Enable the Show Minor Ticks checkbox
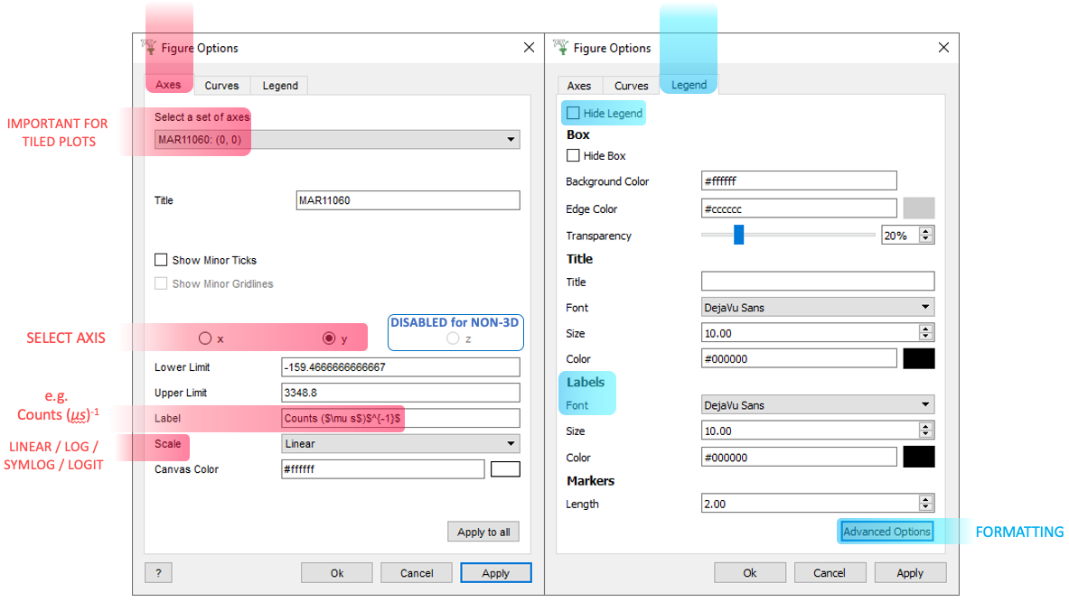1069x602 pixels. (x=161, y=260)
